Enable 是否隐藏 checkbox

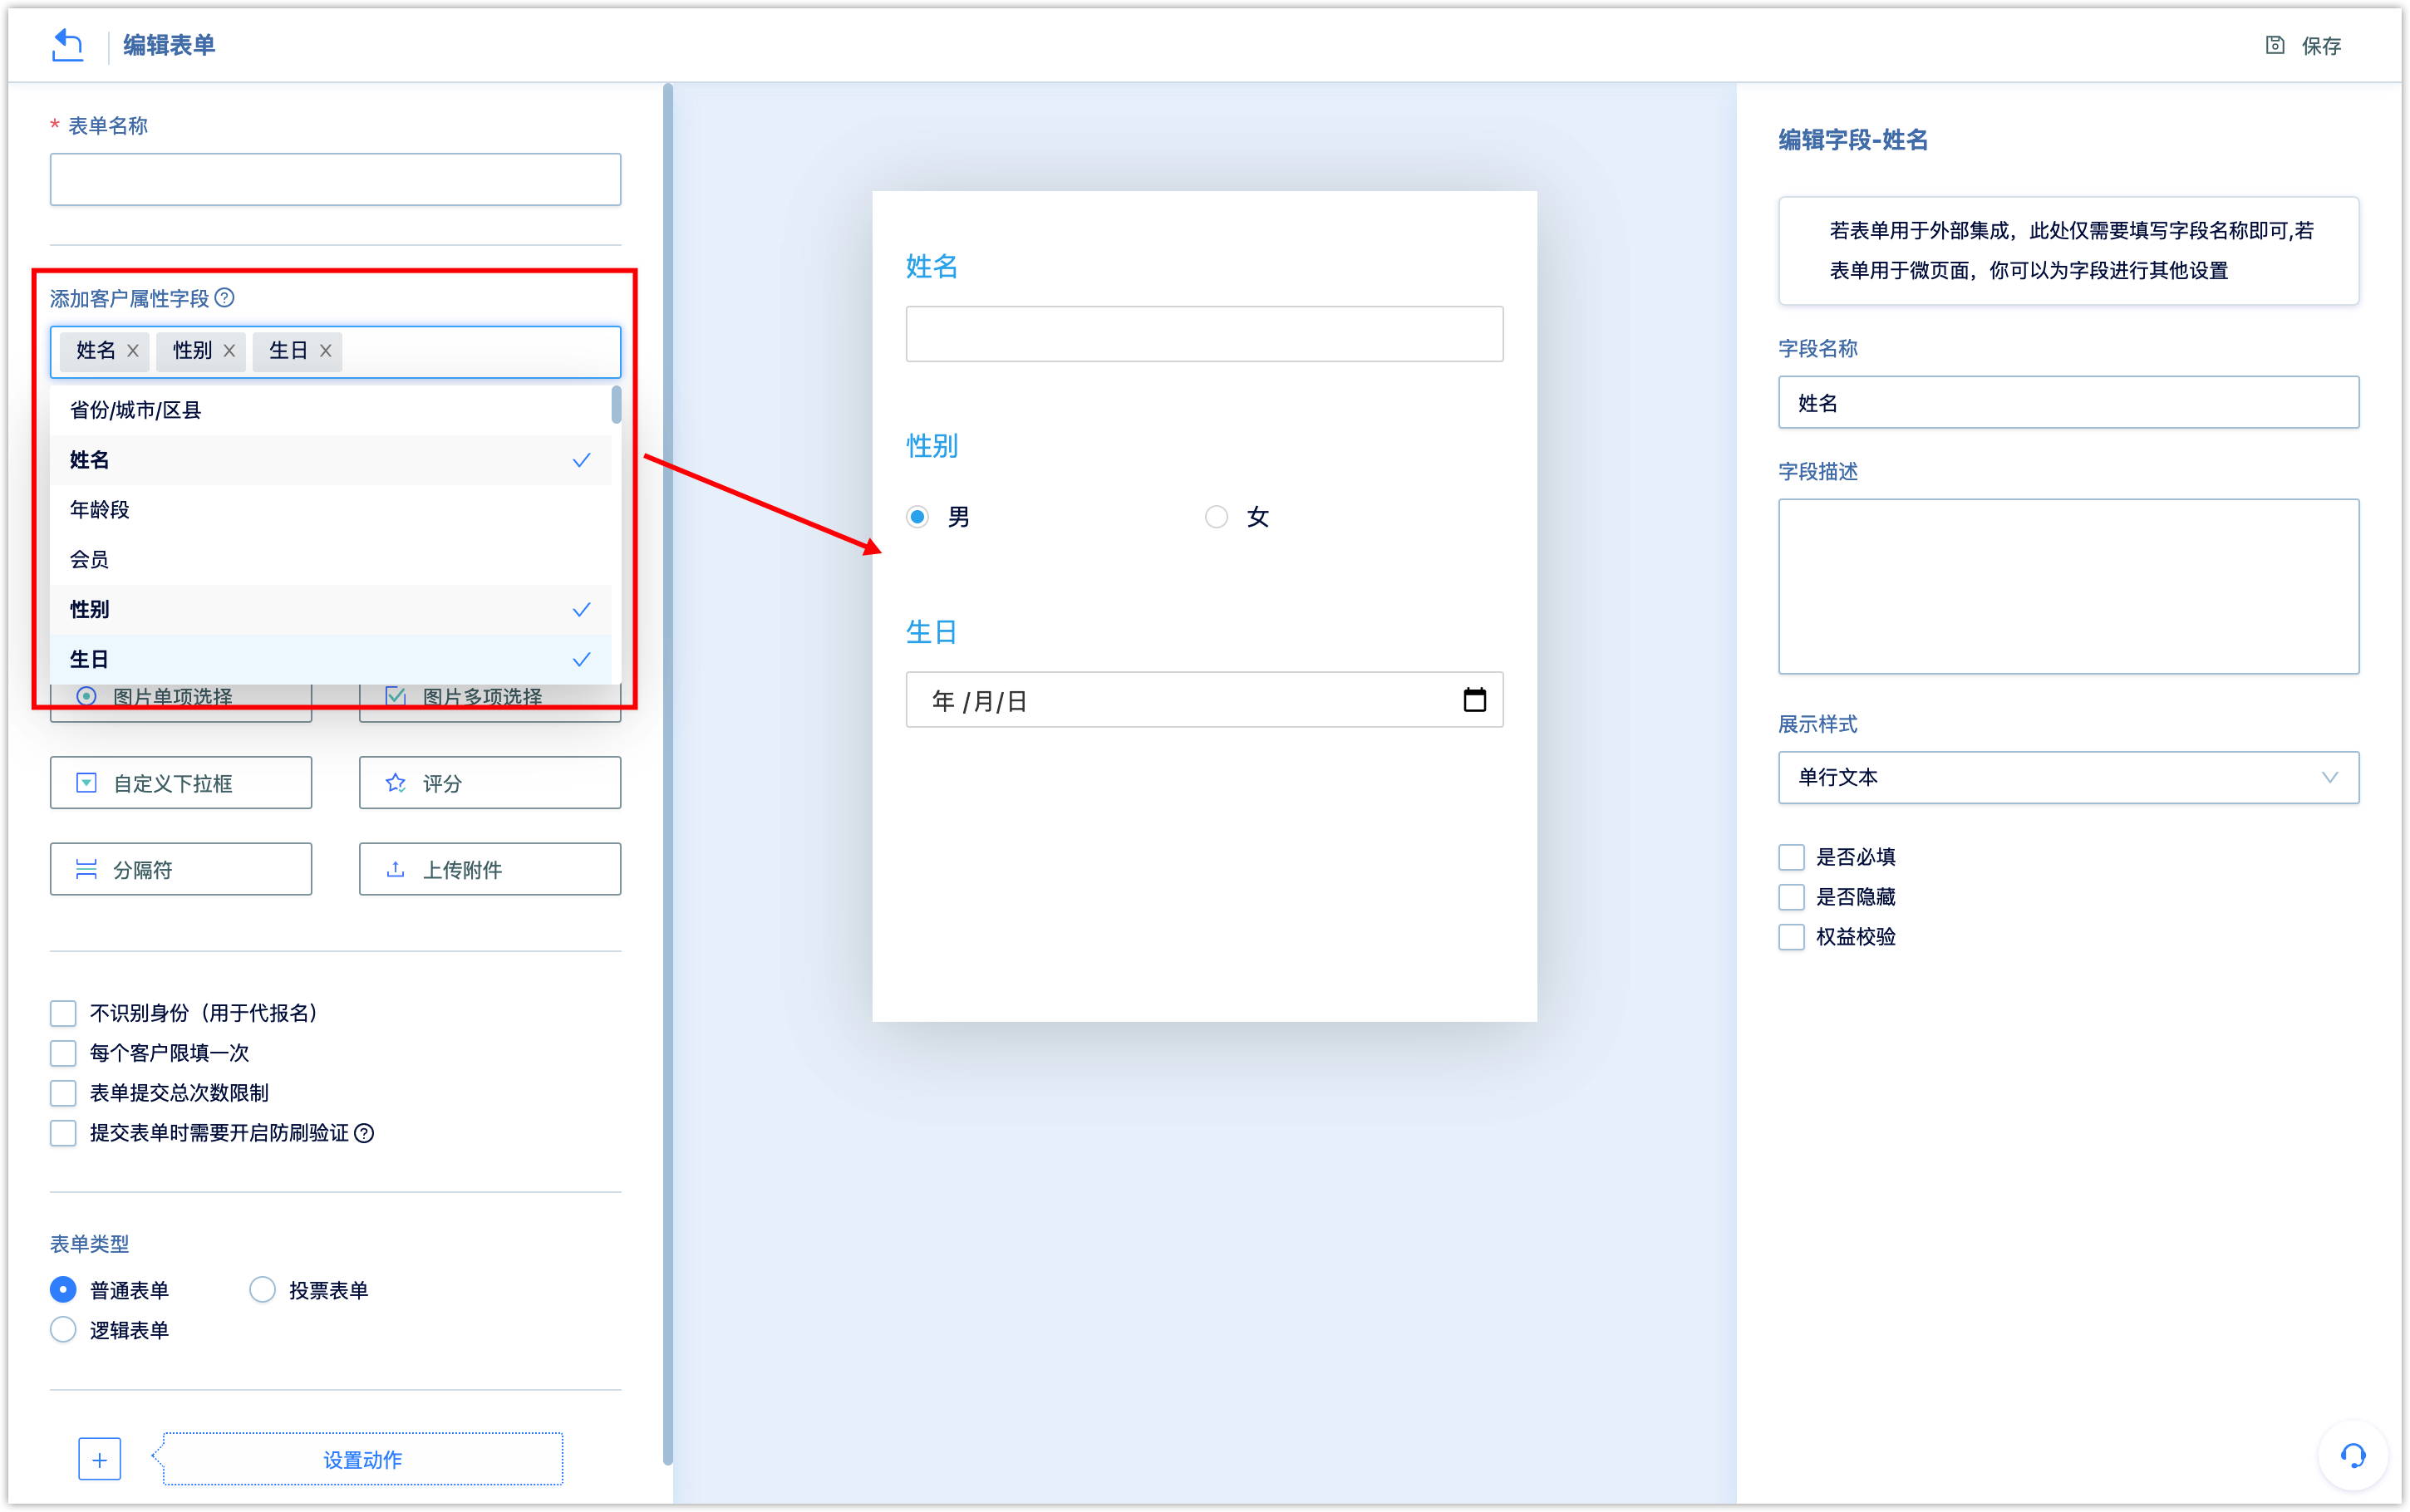(x=1791, y=897)
